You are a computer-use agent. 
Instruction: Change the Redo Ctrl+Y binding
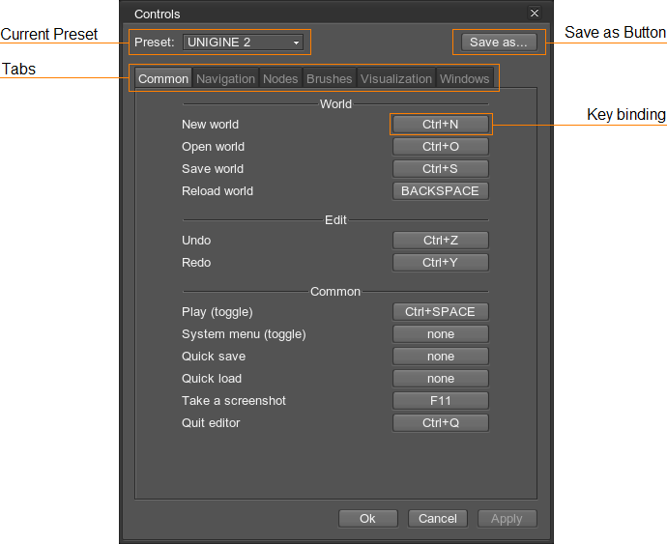(x=440, y=263)
